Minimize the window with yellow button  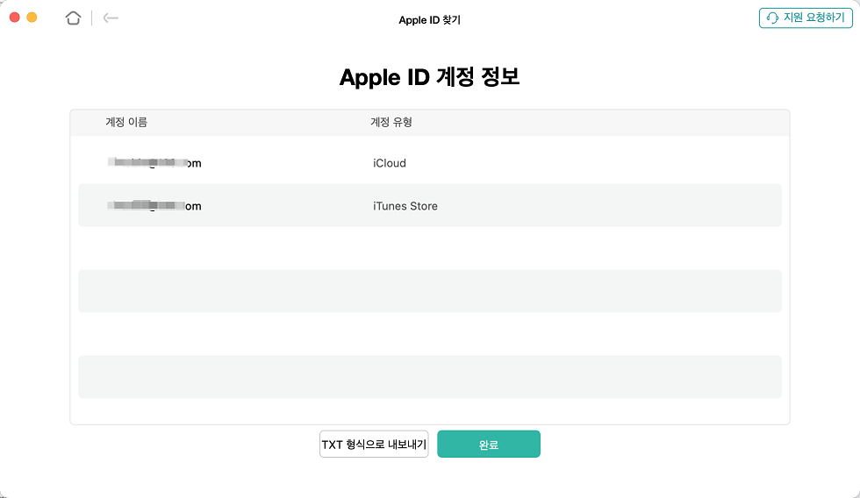32,18
